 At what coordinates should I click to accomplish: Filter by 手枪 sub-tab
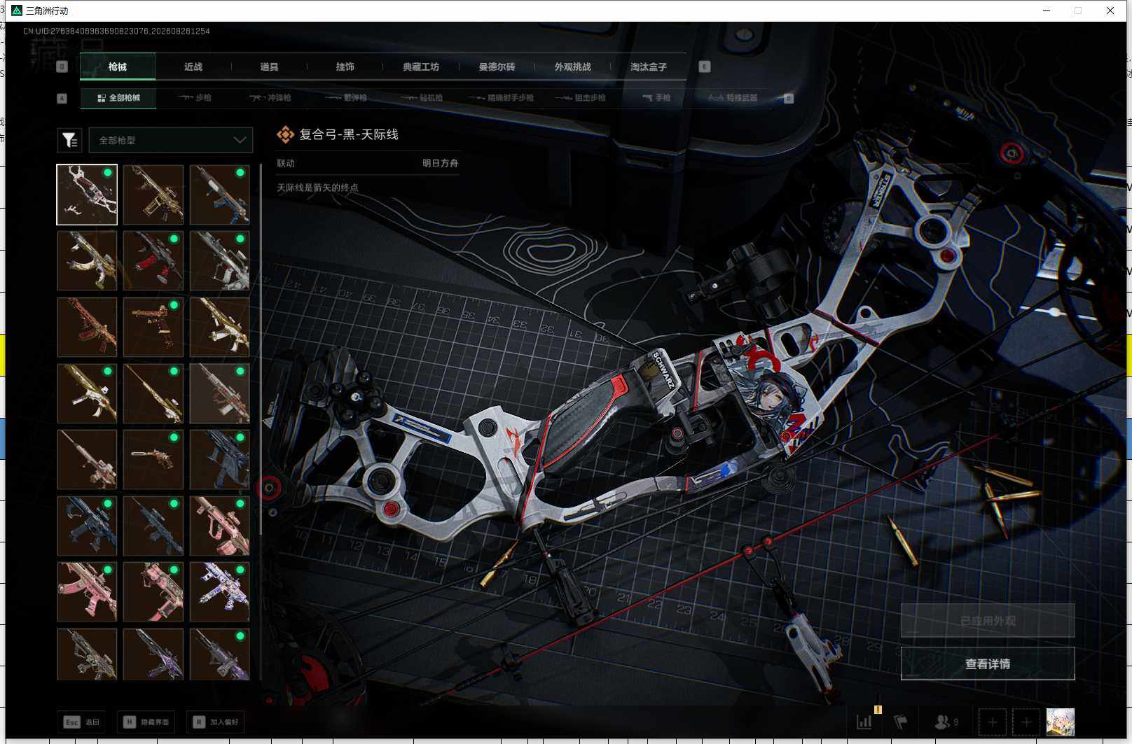pyautogui.click(x=656, y=98)
